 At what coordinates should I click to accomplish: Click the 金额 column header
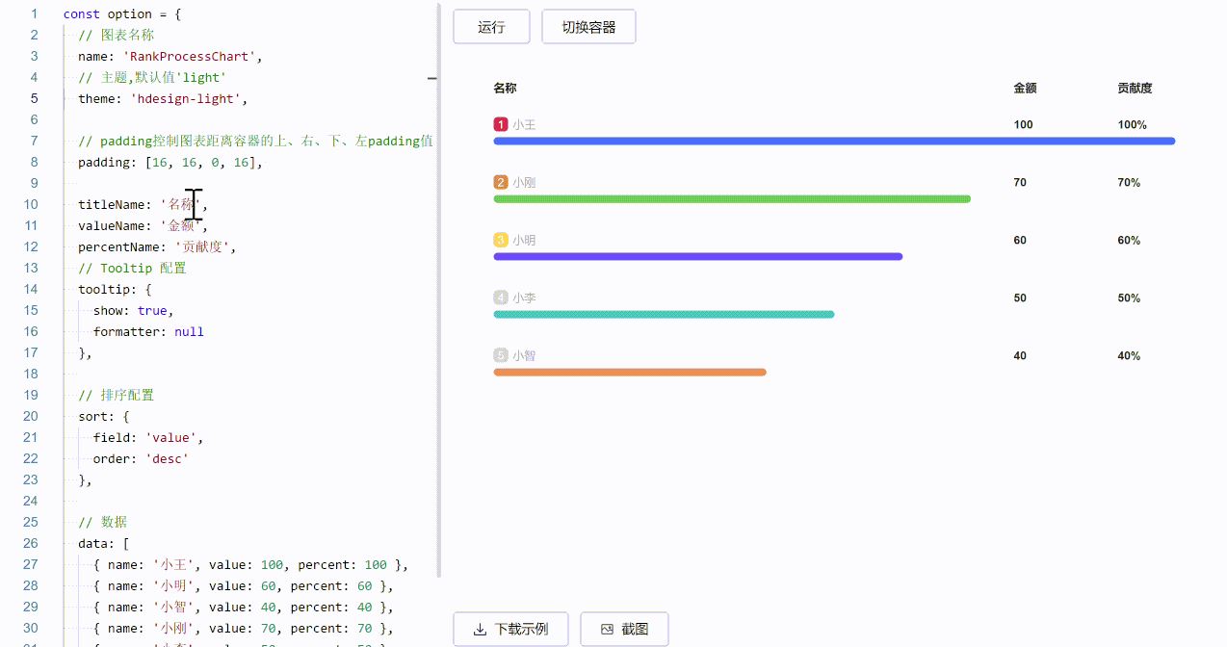1024,88
